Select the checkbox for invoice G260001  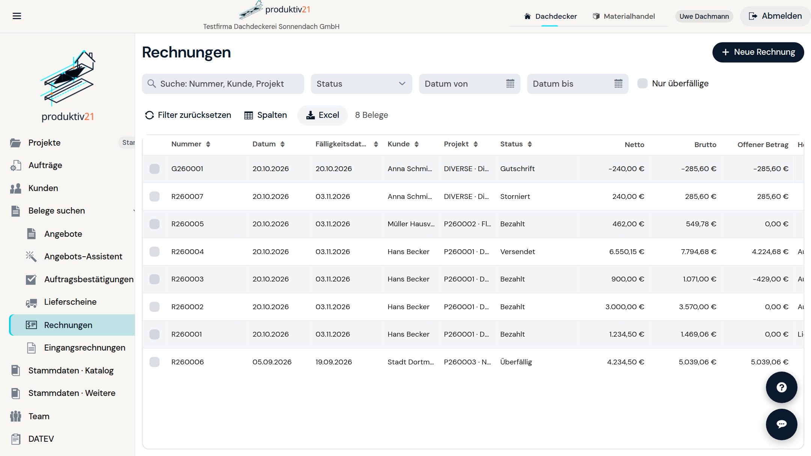[x=154, y=169]
